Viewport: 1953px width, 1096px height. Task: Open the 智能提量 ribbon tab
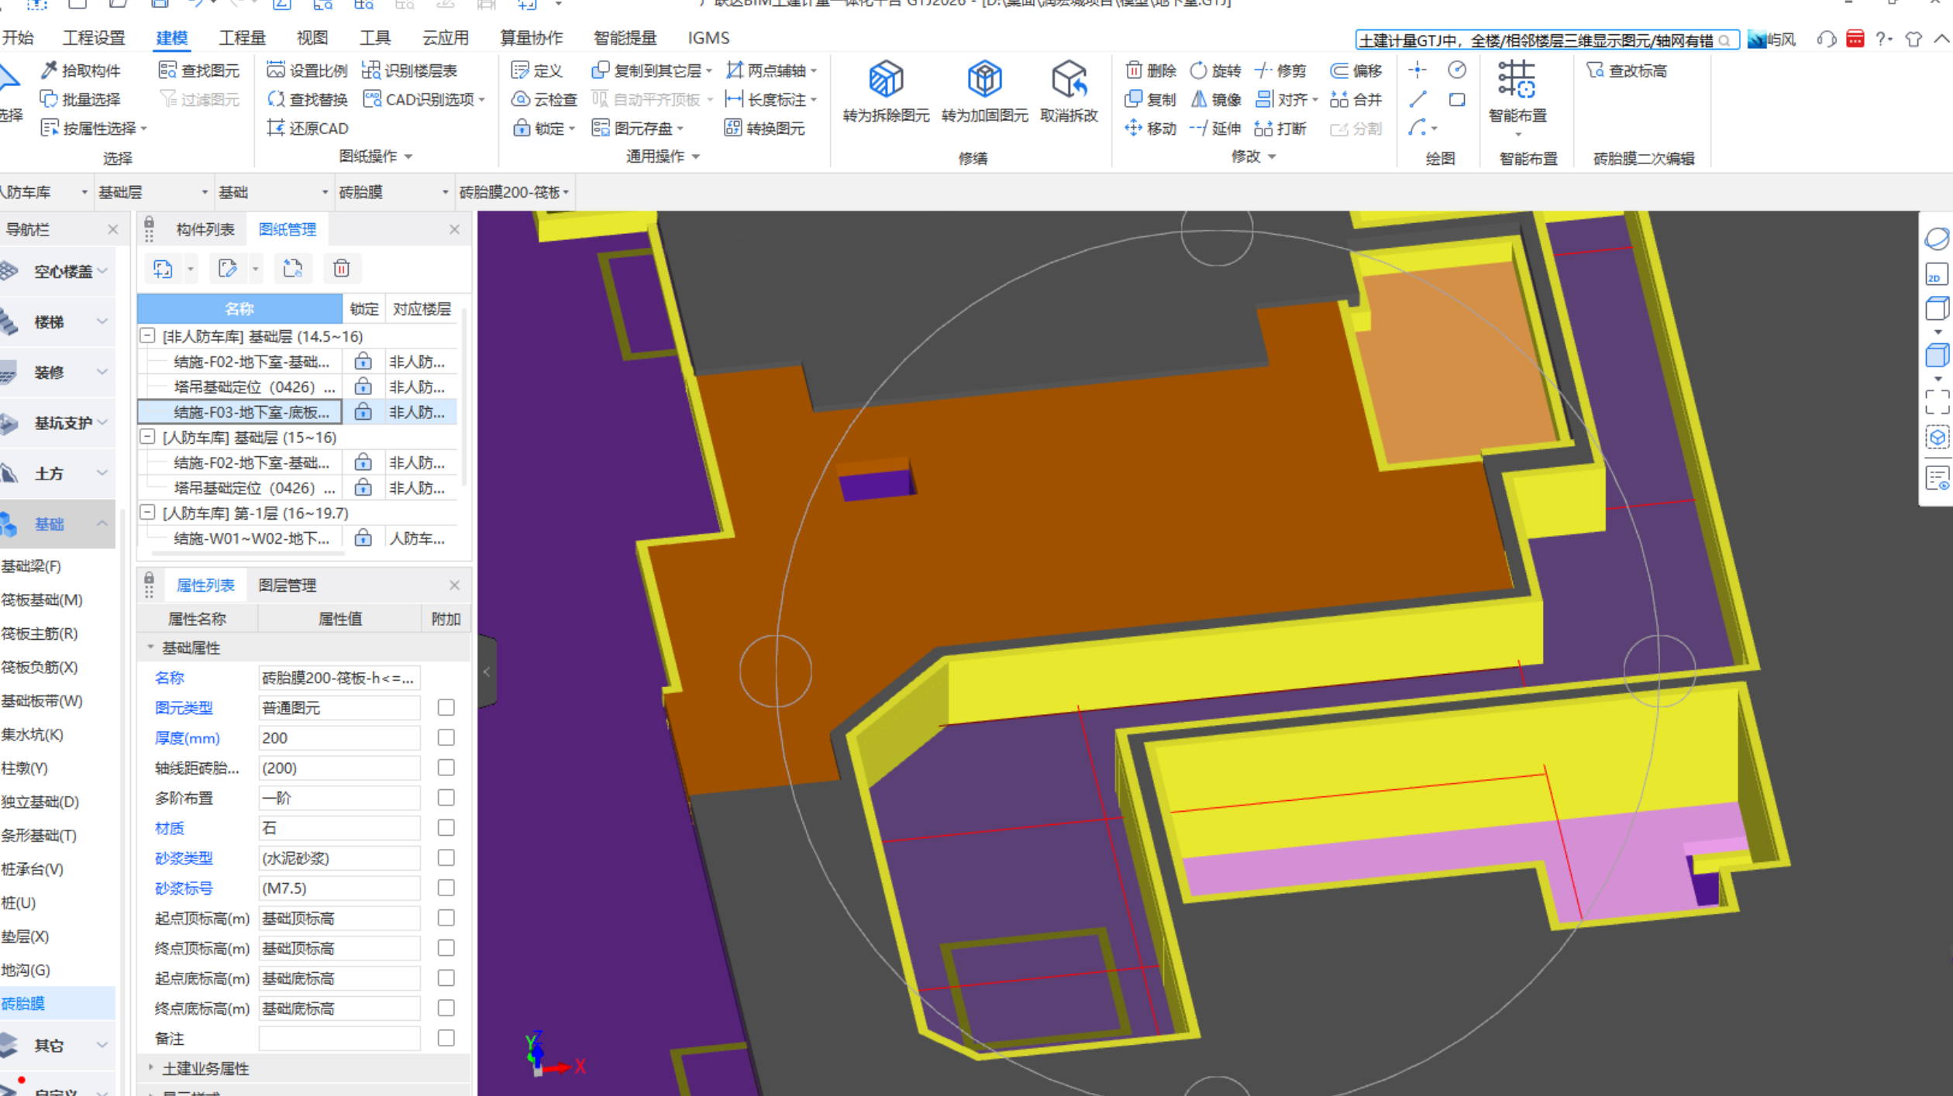625,38
